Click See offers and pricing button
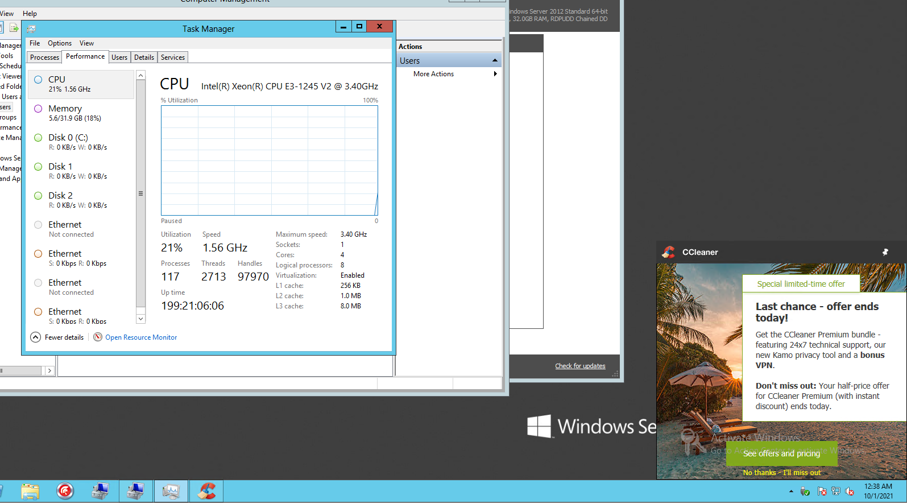The width and height of the screenshot is (907, 503). coord(781,453)
